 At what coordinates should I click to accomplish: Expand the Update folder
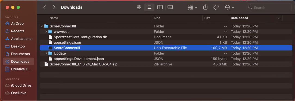pyautogui.click(x=46, y=53)
